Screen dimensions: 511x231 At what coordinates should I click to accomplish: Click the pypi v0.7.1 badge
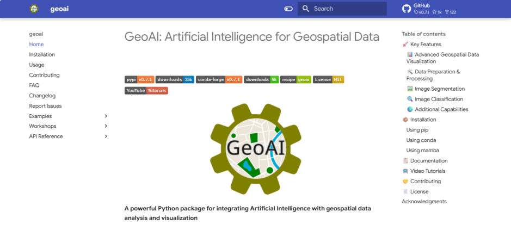[139, 79]
